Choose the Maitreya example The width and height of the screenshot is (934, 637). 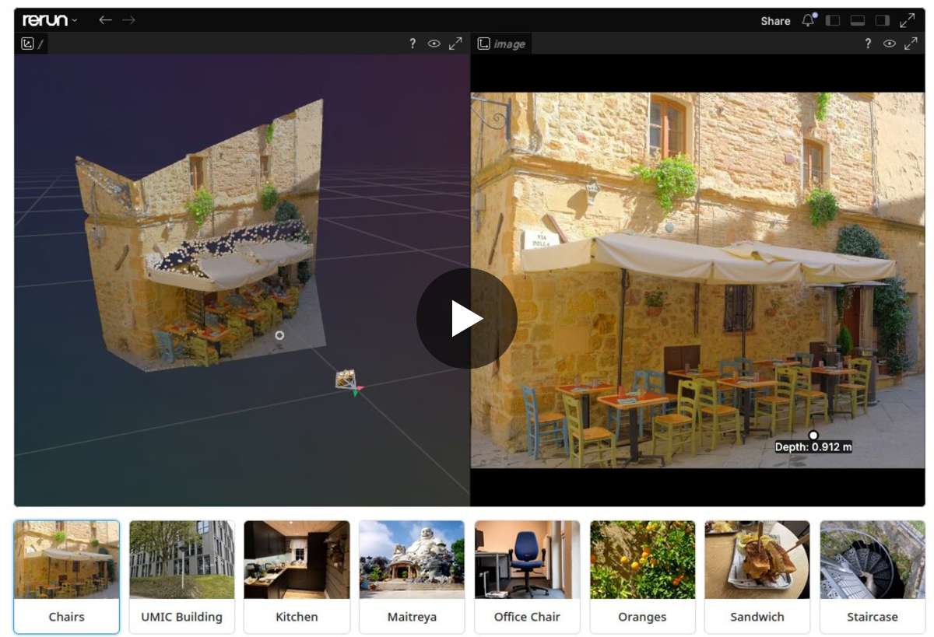tap(413, 577)
